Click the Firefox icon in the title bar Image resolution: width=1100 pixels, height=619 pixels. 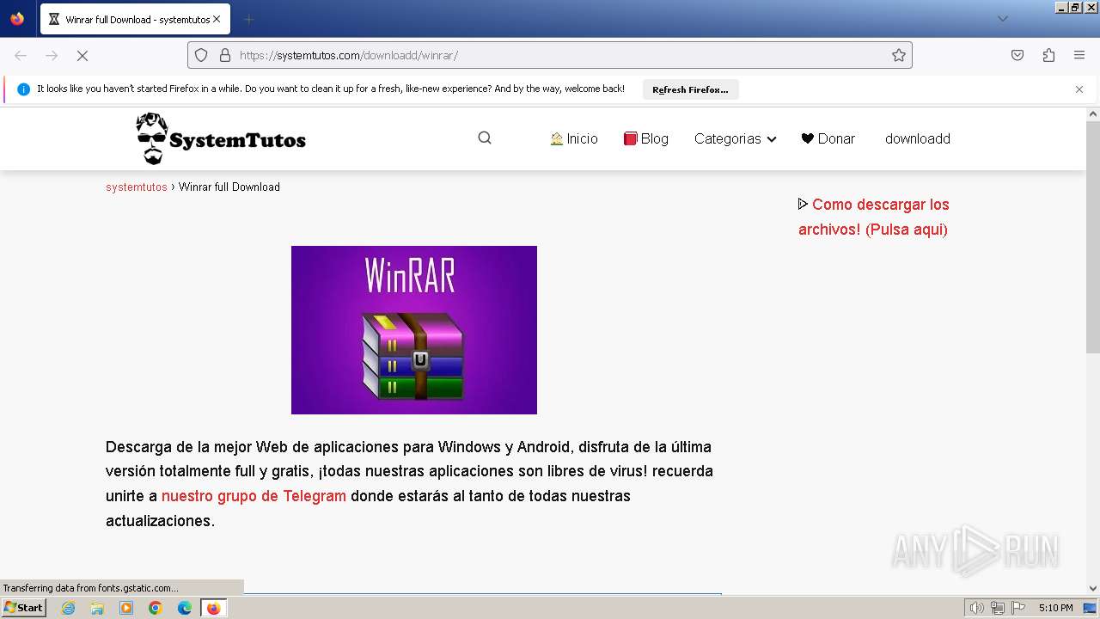pyautogui.click(x=17, y=18)
